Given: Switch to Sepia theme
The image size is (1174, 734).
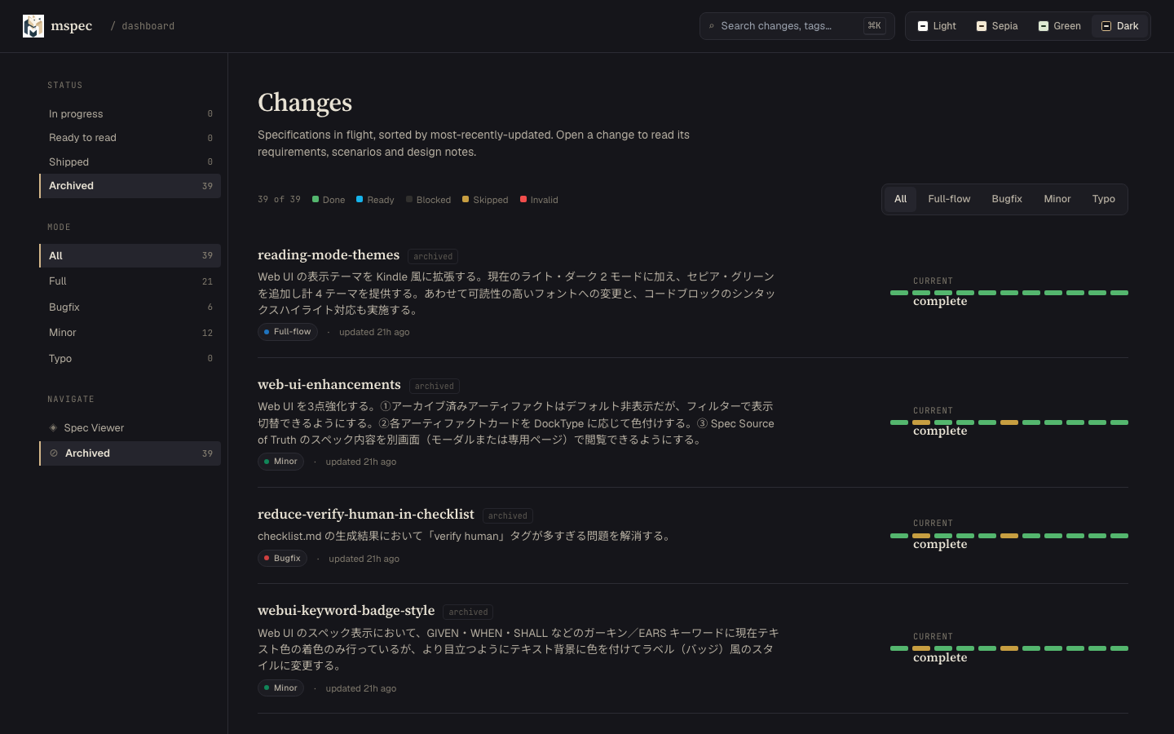Looking at the screenshot, I should click(997, 26).
